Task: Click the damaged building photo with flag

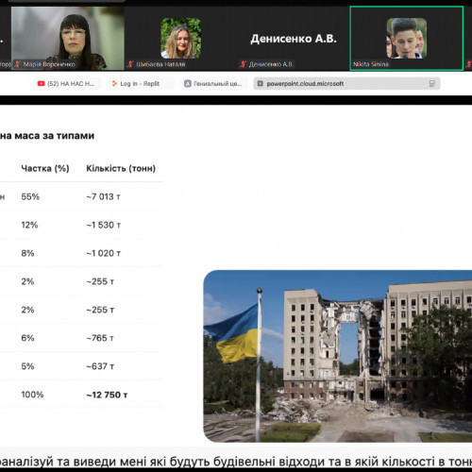Action: click(x=338, y=356)
